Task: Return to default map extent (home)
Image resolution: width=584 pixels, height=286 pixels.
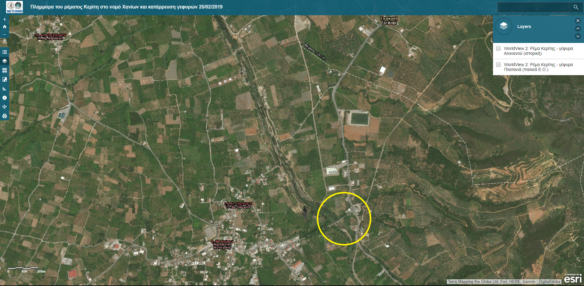Action: (x=5, y=27)
